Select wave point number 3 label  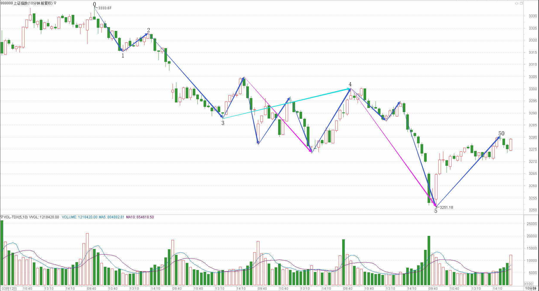click(223, 123)
